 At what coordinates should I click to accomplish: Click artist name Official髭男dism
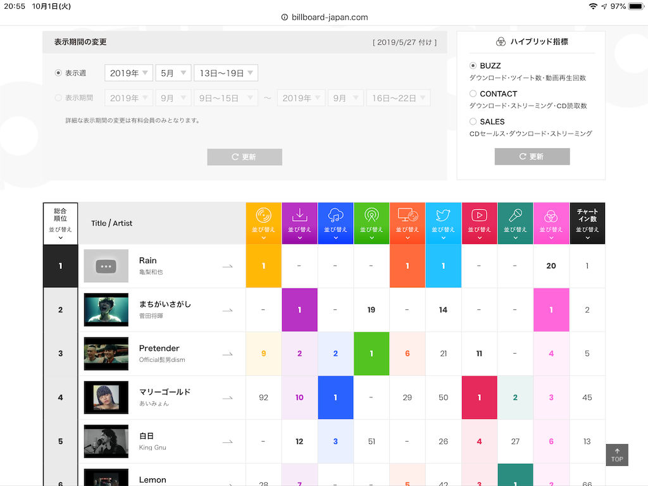tap(162, 360)
